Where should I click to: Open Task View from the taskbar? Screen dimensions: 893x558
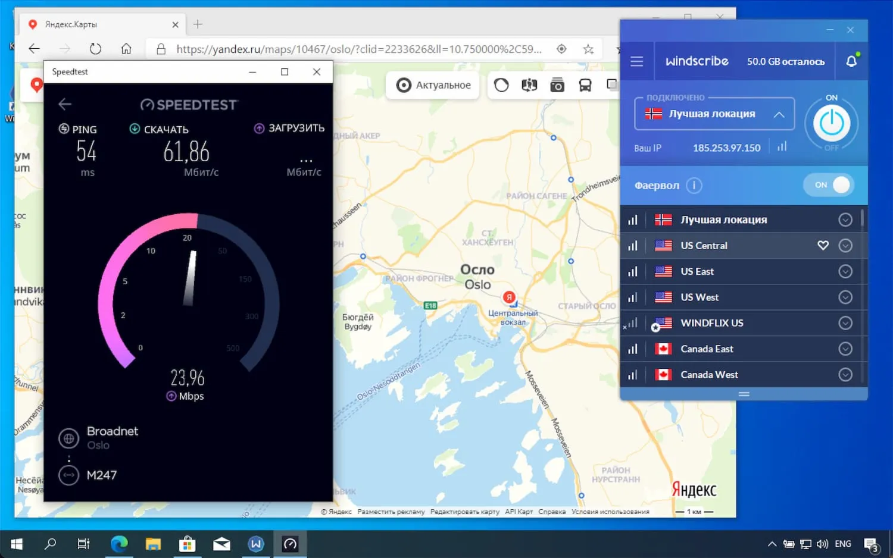coord(83,544)
